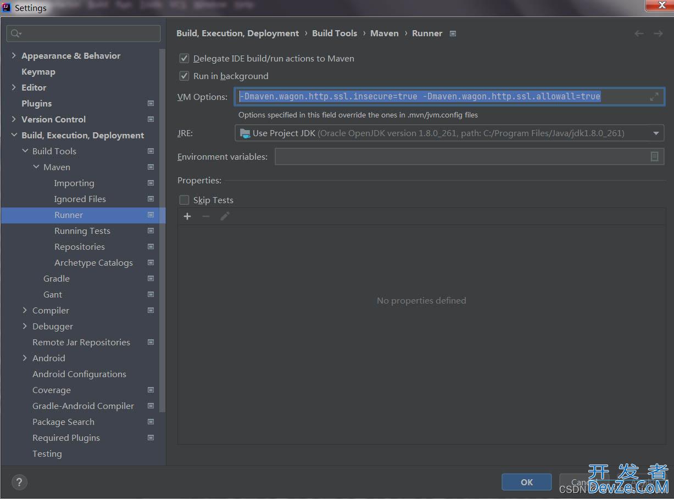This screenshot has height=499, width=674.
Task: Click project-level icon beside Coverage
Action: [151, 390]
